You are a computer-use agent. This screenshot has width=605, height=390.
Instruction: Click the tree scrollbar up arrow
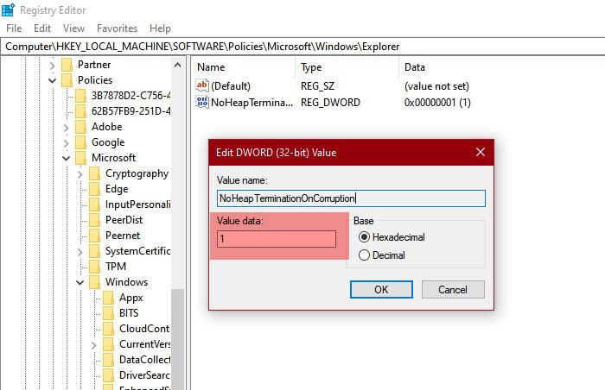[177, 65]
